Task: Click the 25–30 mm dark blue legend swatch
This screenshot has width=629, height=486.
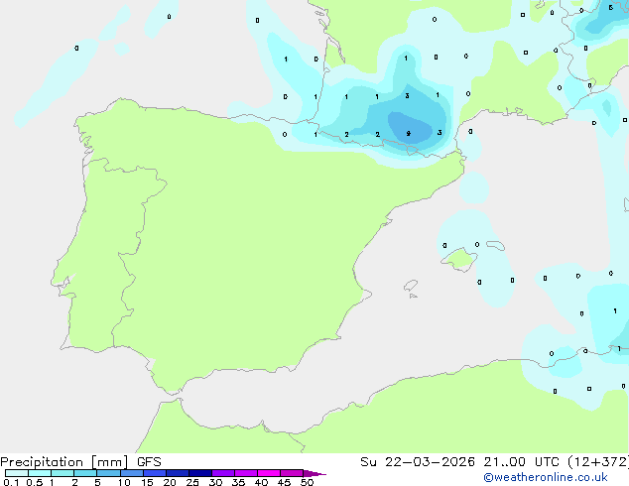Action: tap(200, 473)
